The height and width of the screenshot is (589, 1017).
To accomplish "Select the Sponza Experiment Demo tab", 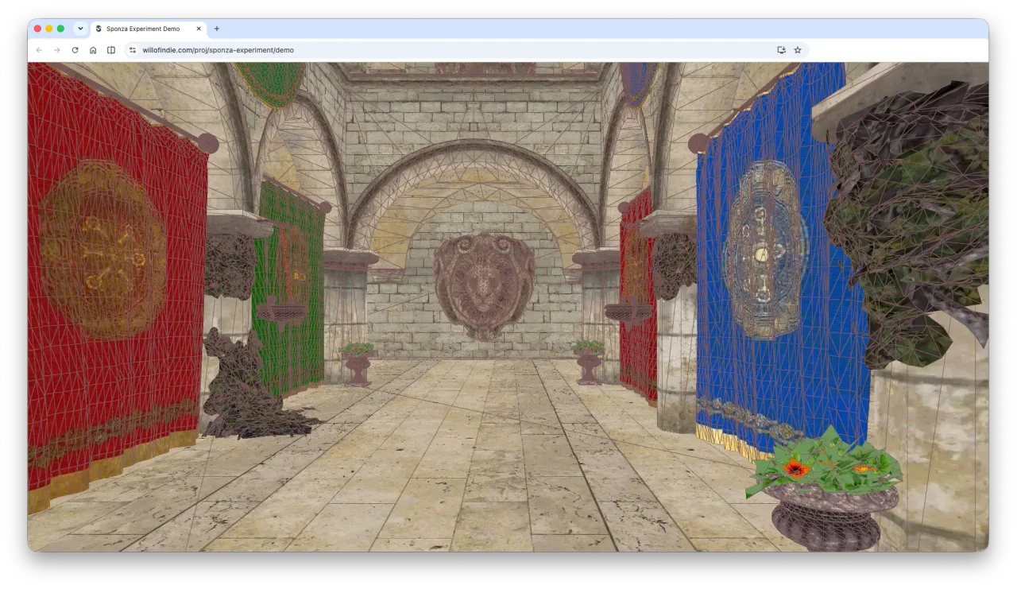I will point(149,29).
